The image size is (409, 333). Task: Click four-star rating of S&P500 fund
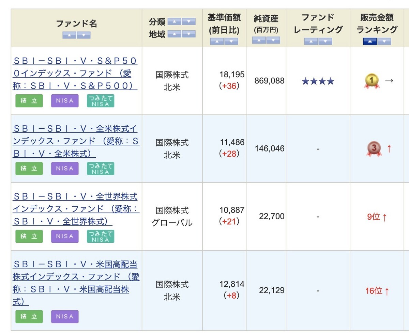click(318, 81)
